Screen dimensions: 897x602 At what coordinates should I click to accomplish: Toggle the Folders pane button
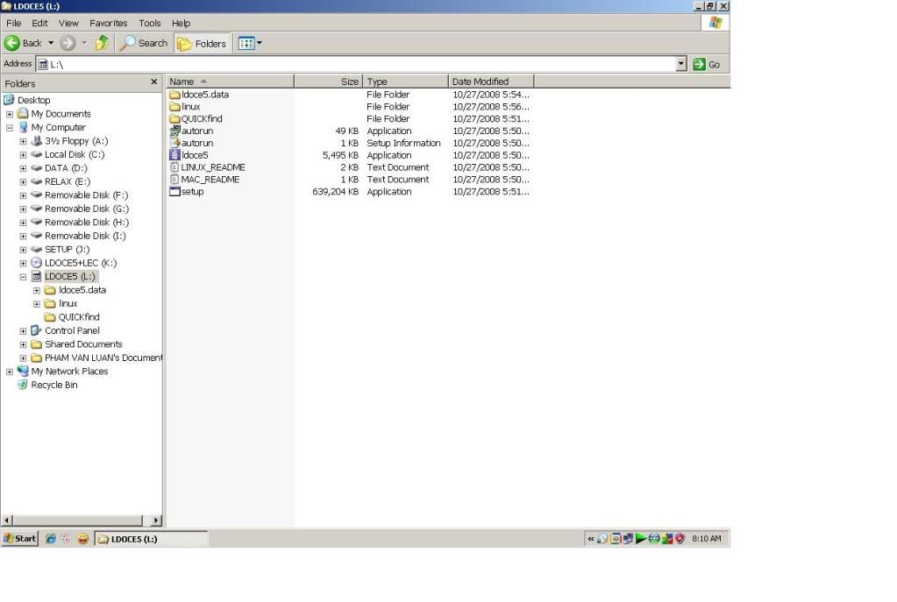pos(202,44)
